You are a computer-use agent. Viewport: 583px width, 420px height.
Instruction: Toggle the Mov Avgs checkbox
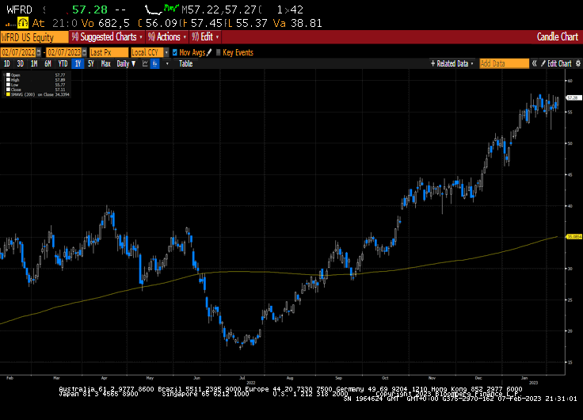[x=175, y=52]
